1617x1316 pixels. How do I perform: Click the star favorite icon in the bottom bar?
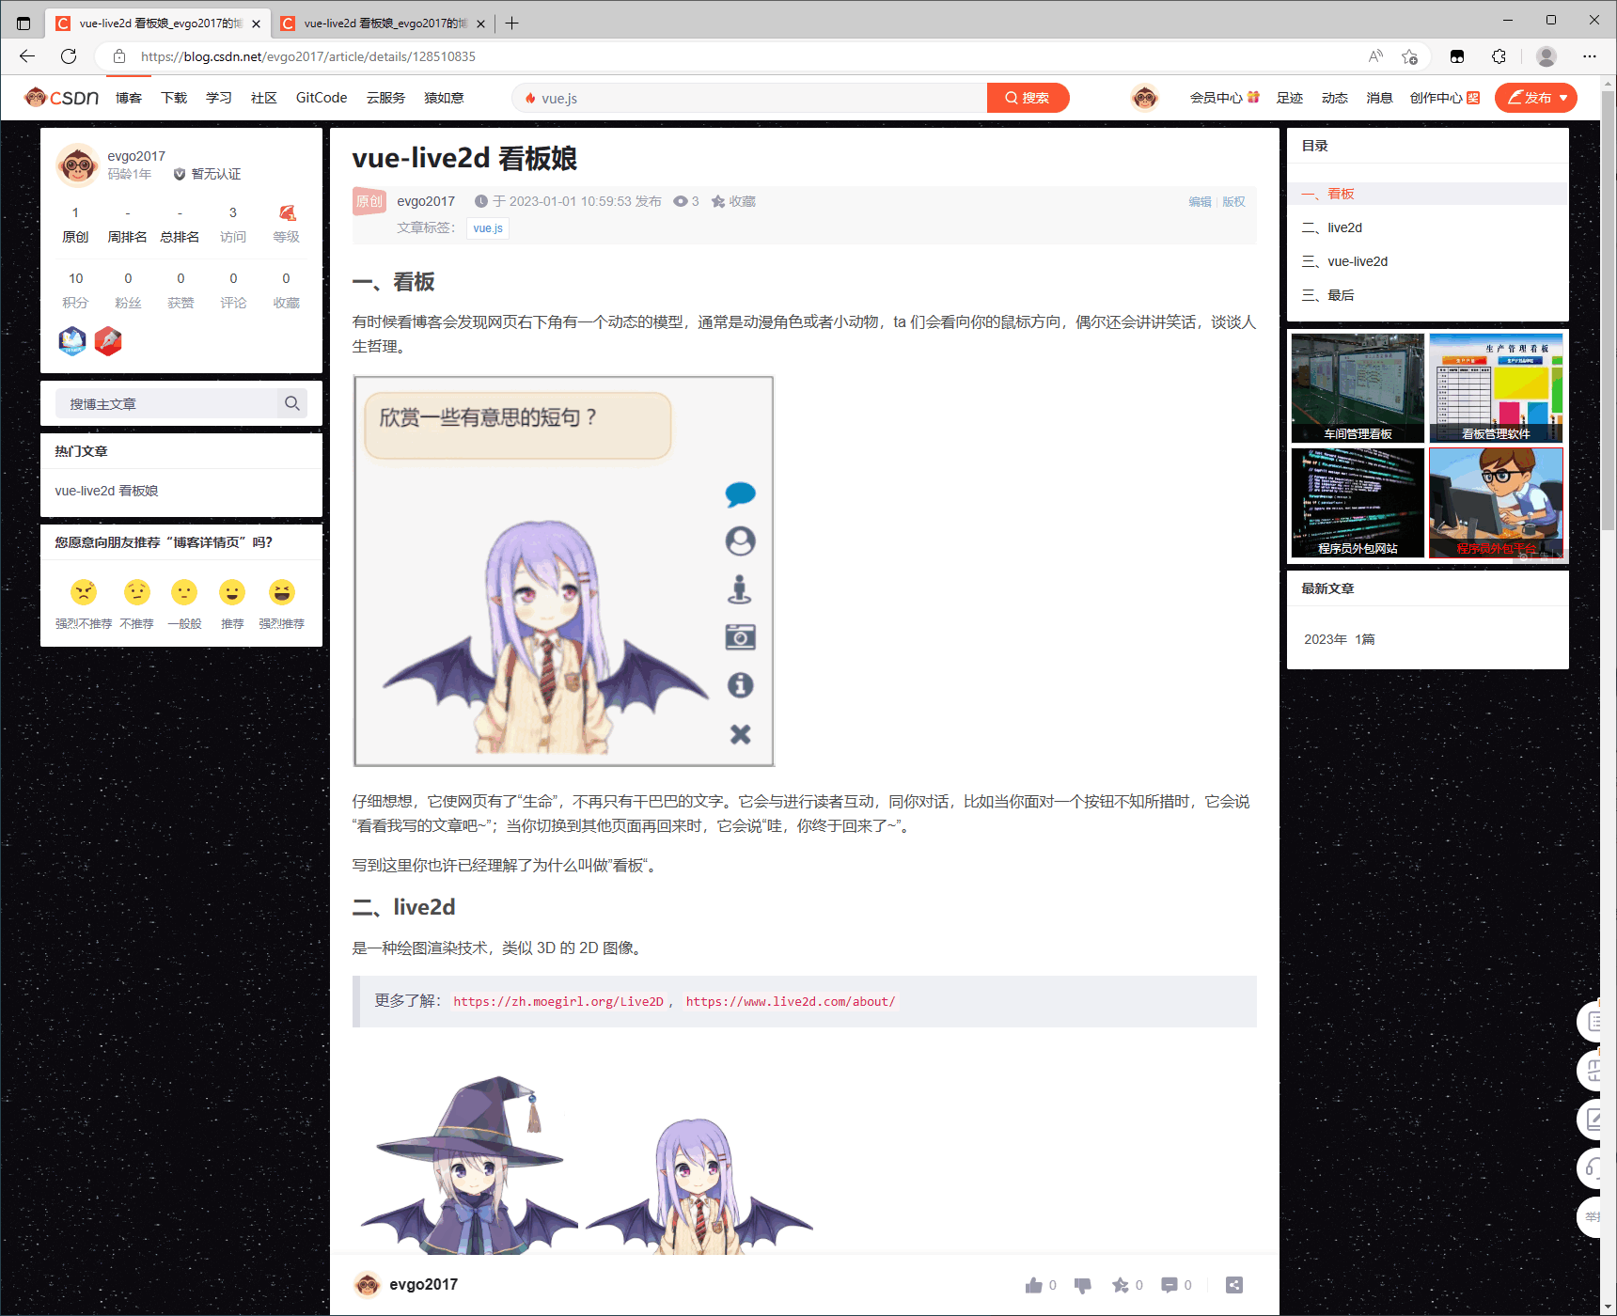click(x=1120, y=1285)
